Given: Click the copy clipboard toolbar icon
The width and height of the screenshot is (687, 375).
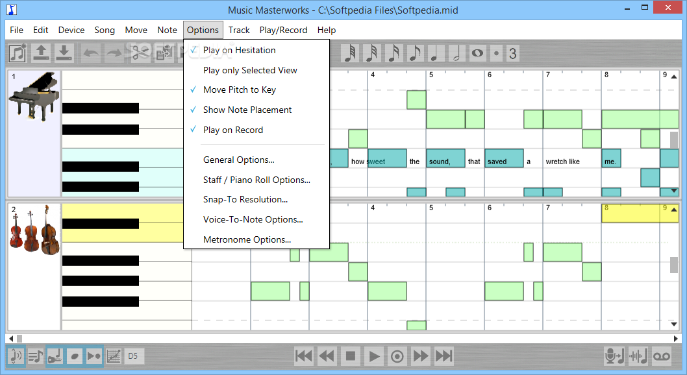Looking at the screenshot, I should (165, 53).
